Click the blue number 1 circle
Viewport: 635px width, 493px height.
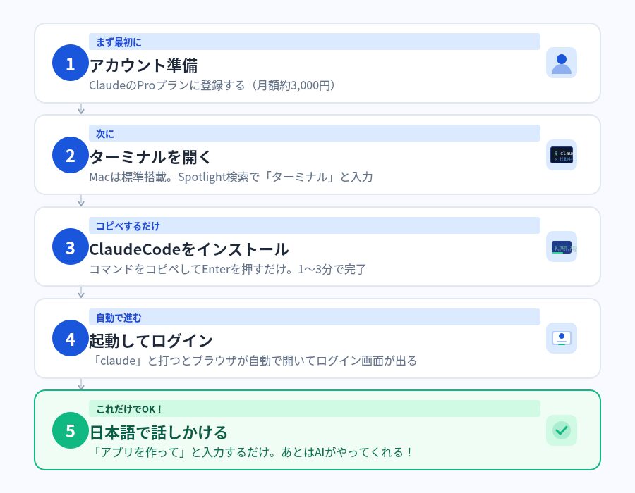click(x=70, y=64)
